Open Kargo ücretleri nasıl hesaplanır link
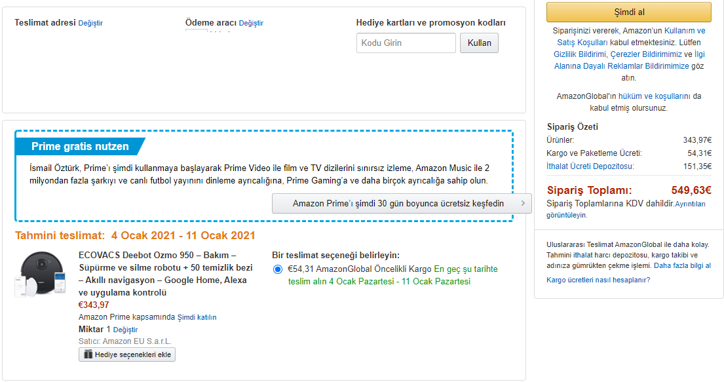Image resolution: width=724 pixels, height=382 pixels. point(598,280)
